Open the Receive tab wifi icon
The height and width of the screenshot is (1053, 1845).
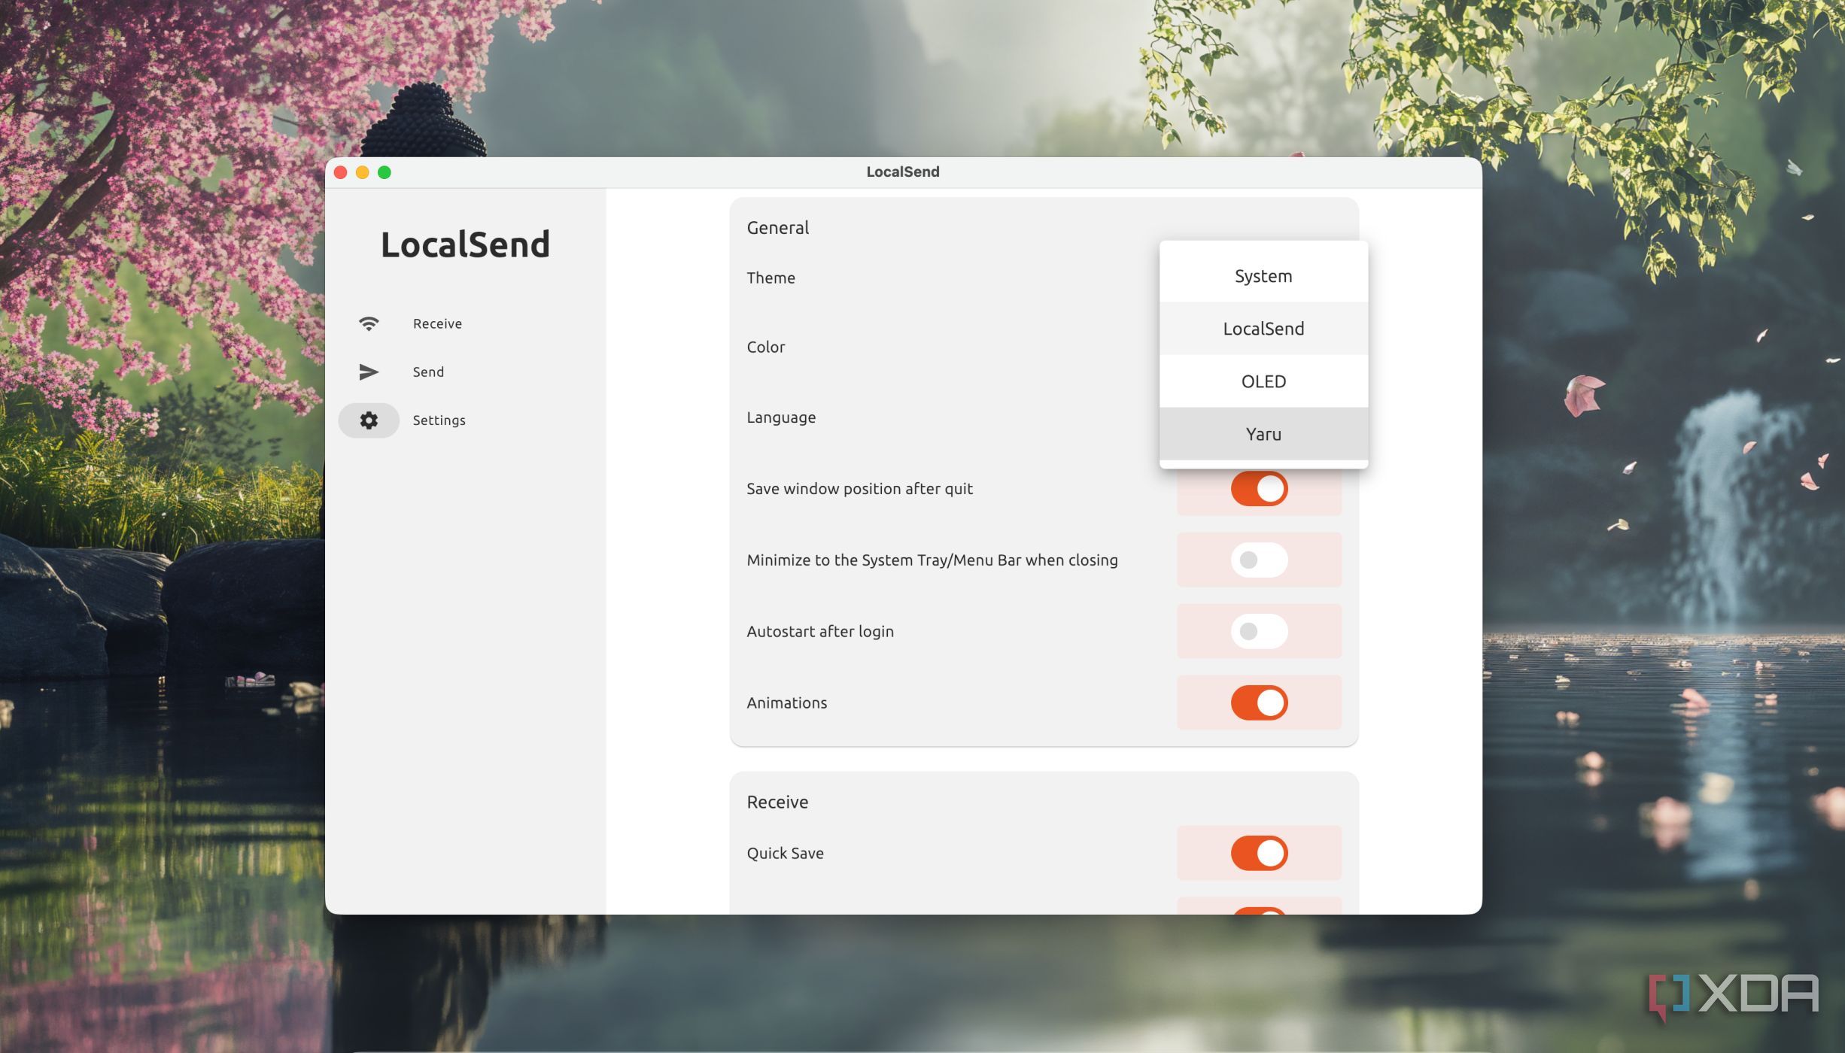369,323
